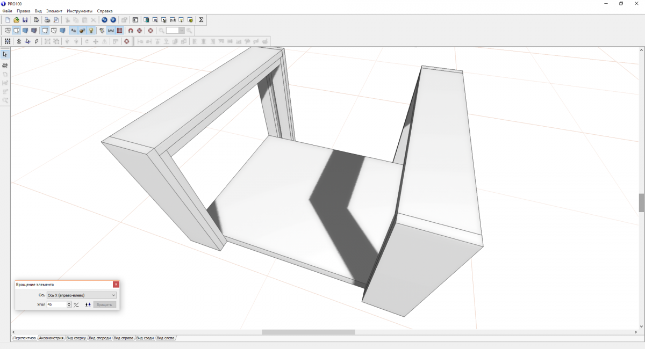Open the Ось axis dropdown

81,295
